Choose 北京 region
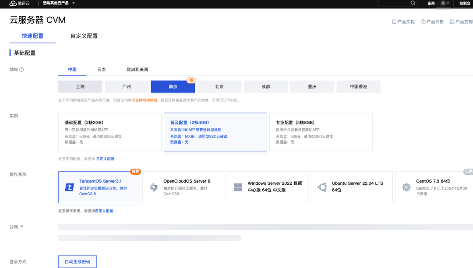 point(219,87)
